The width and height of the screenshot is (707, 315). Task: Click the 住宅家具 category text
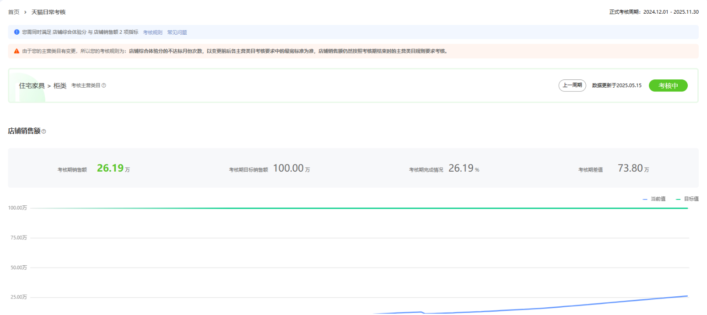32,85
